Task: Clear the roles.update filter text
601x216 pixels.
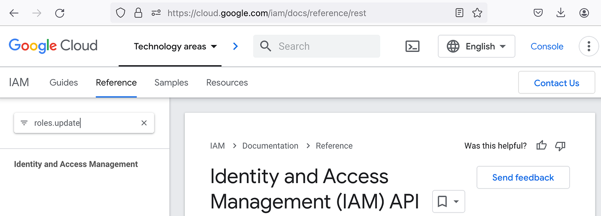Action: pos(144,123)
